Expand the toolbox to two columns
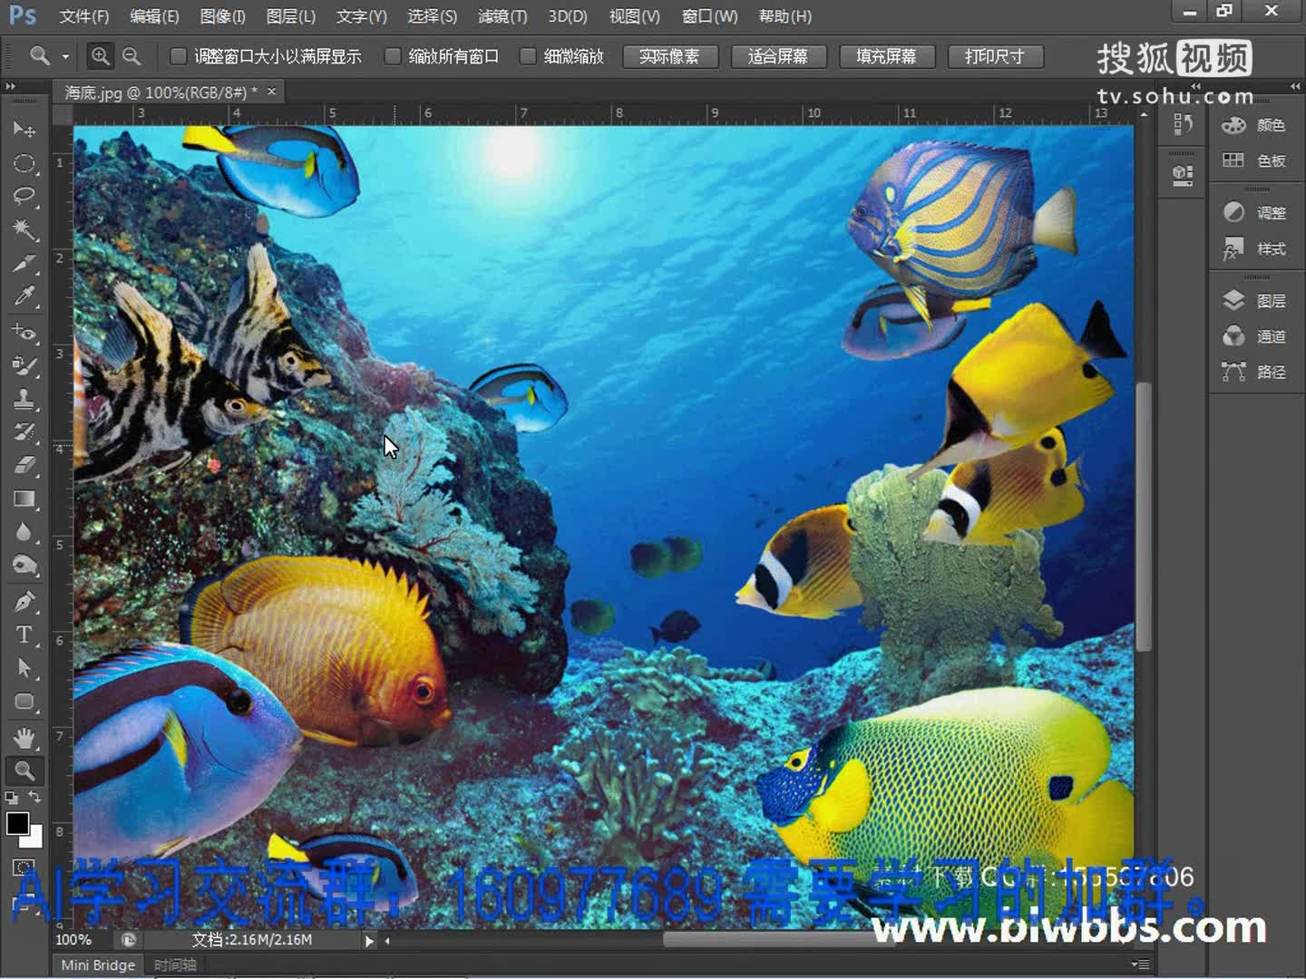This screenshot has width=1306, height=979. click(x=11, y=86)
